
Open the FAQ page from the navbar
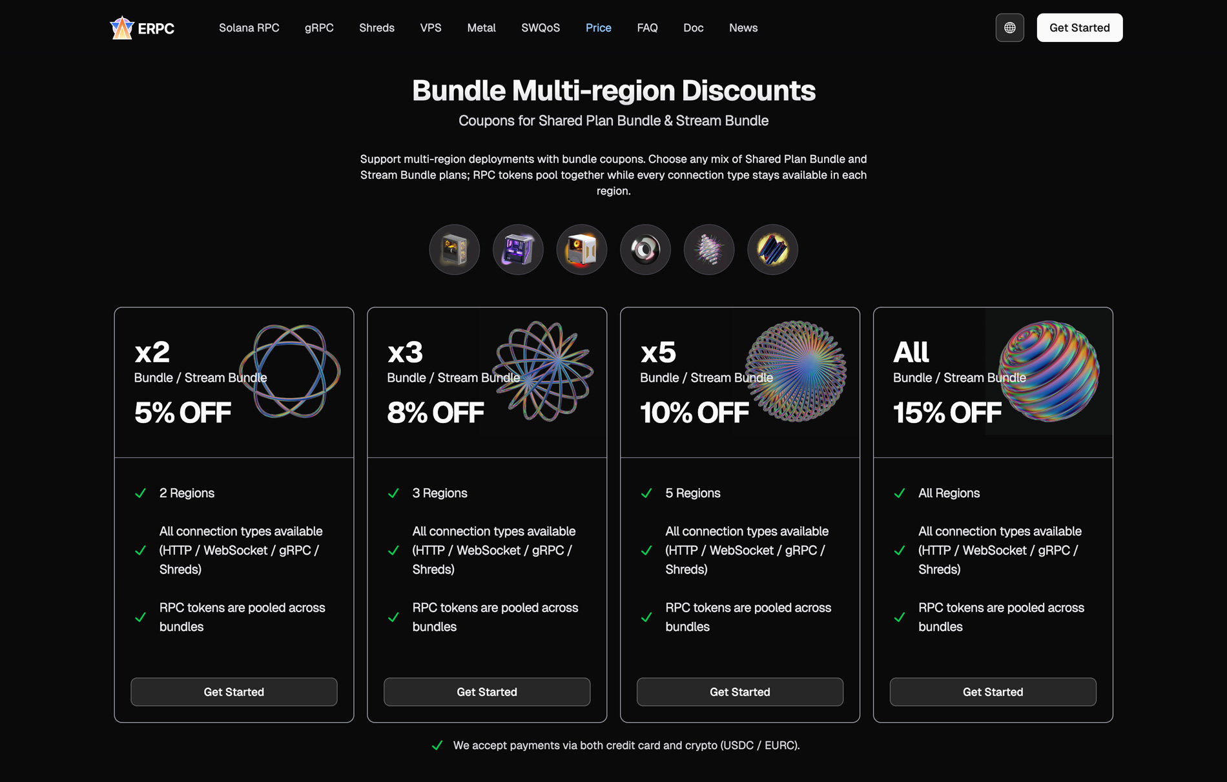point(647,28)
